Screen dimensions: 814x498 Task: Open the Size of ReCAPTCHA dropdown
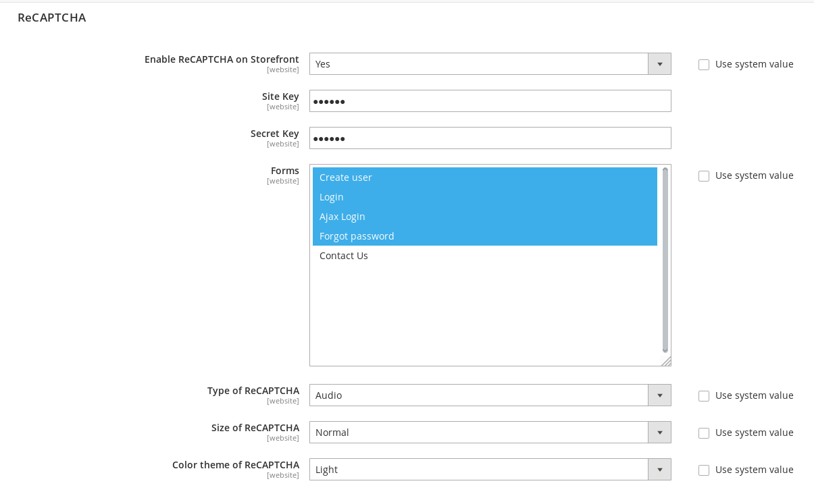[490, 433]
